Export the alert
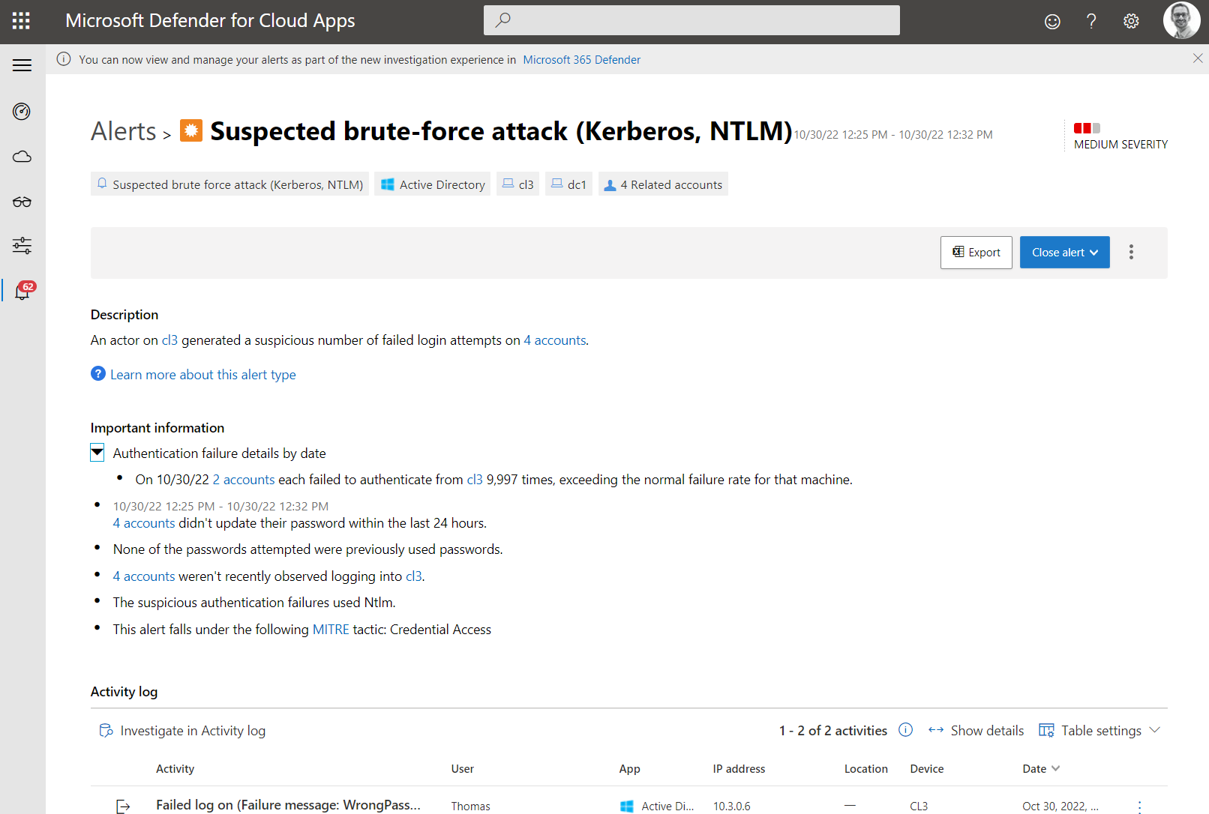Image resolution: width=1209 pixels, height=814 pixels. (976, 253)
